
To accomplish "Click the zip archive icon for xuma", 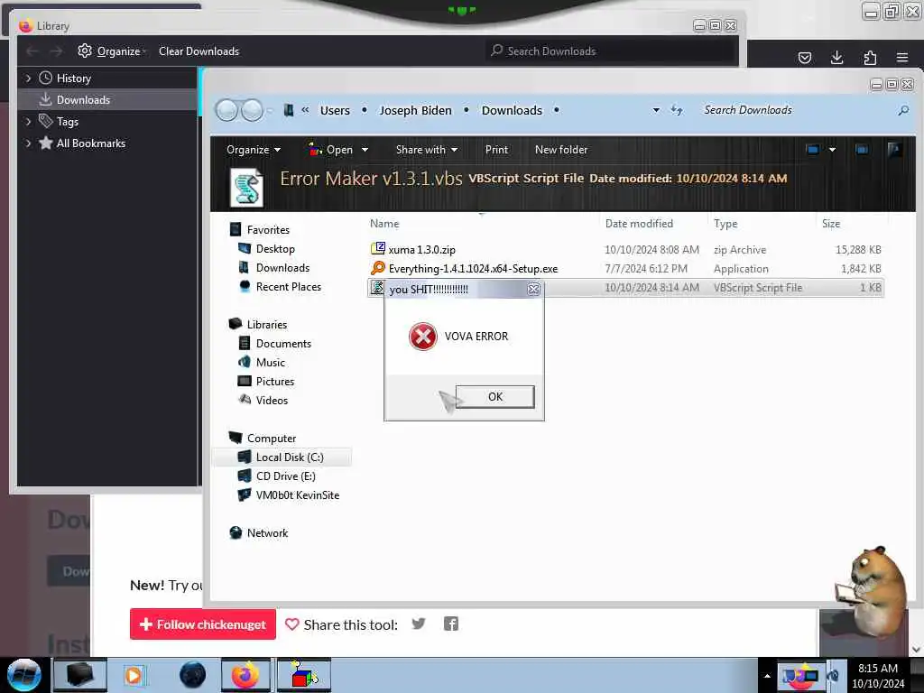I will coord(378,249).
